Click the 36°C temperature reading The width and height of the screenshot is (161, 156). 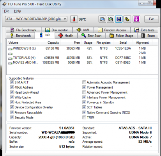82,19
